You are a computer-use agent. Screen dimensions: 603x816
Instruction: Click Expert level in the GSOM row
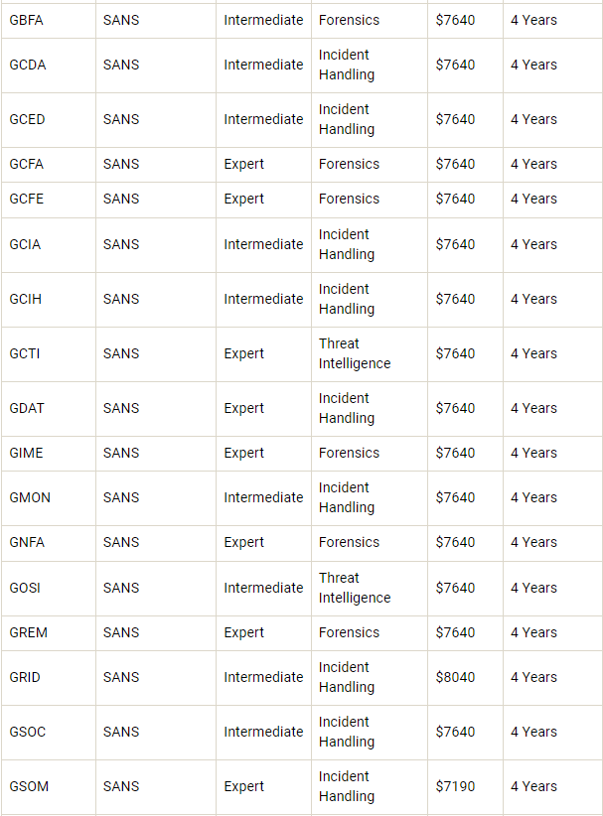(x=243, y=786)
